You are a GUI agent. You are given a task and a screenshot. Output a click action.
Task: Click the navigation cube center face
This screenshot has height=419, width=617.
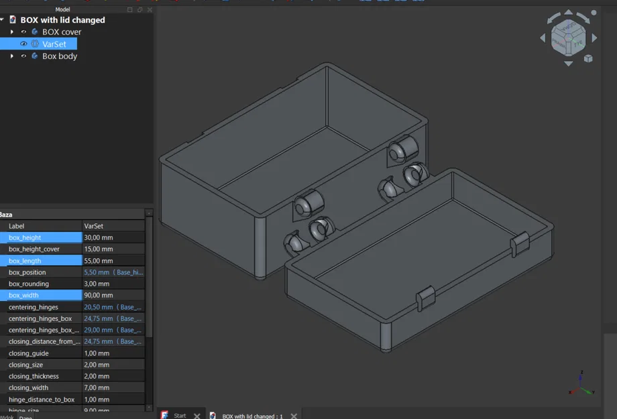tap(569, 38)
